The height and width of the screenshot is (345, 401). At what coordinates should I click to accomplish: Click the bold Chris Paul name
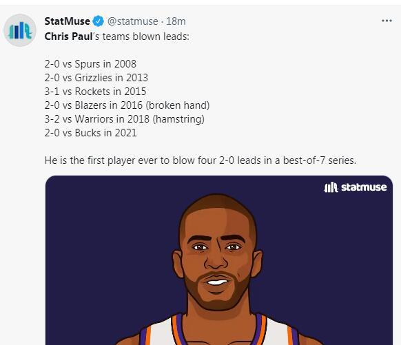pos(68,36)
